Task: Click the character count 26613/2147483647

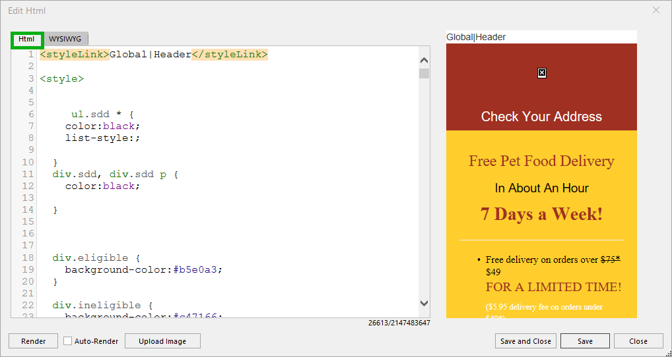Action: pyautogui.click(x=399, y=323)
